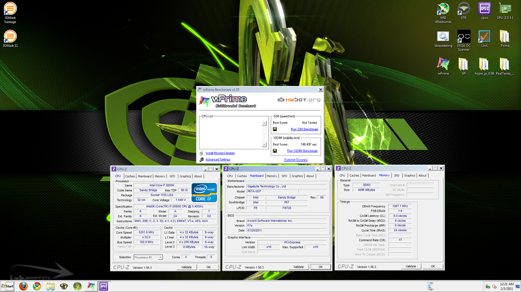Screen dimensions: 521x292
Task: Click the Command Rate value 1T
Action: (400, 240)
